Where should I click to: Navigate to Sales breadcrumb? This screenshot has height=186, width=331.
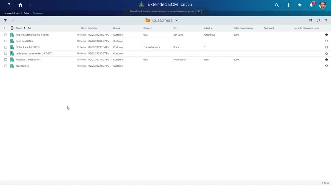26,13
